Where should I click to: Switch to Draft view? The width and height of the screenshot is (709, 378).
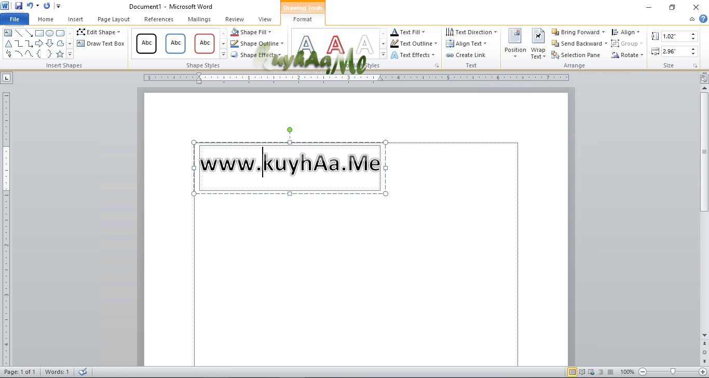(x=610, y=372)
